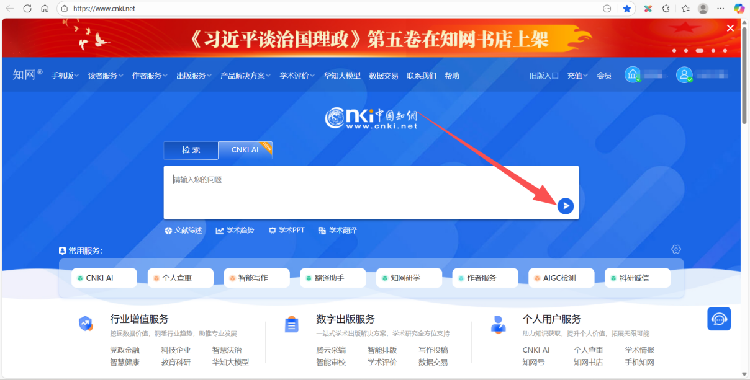Open 学术趋势 tool below the input box
750x380 pixels.
(x=235, y=230)
